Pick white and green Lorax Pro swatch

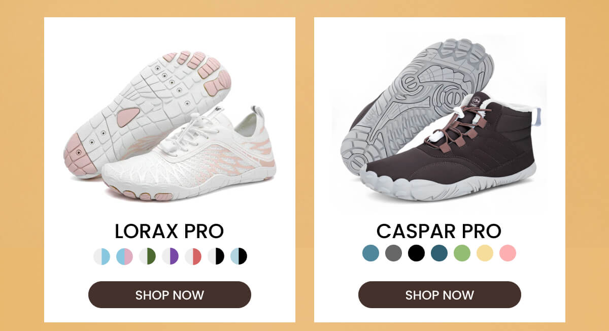[x=147, y=256]
